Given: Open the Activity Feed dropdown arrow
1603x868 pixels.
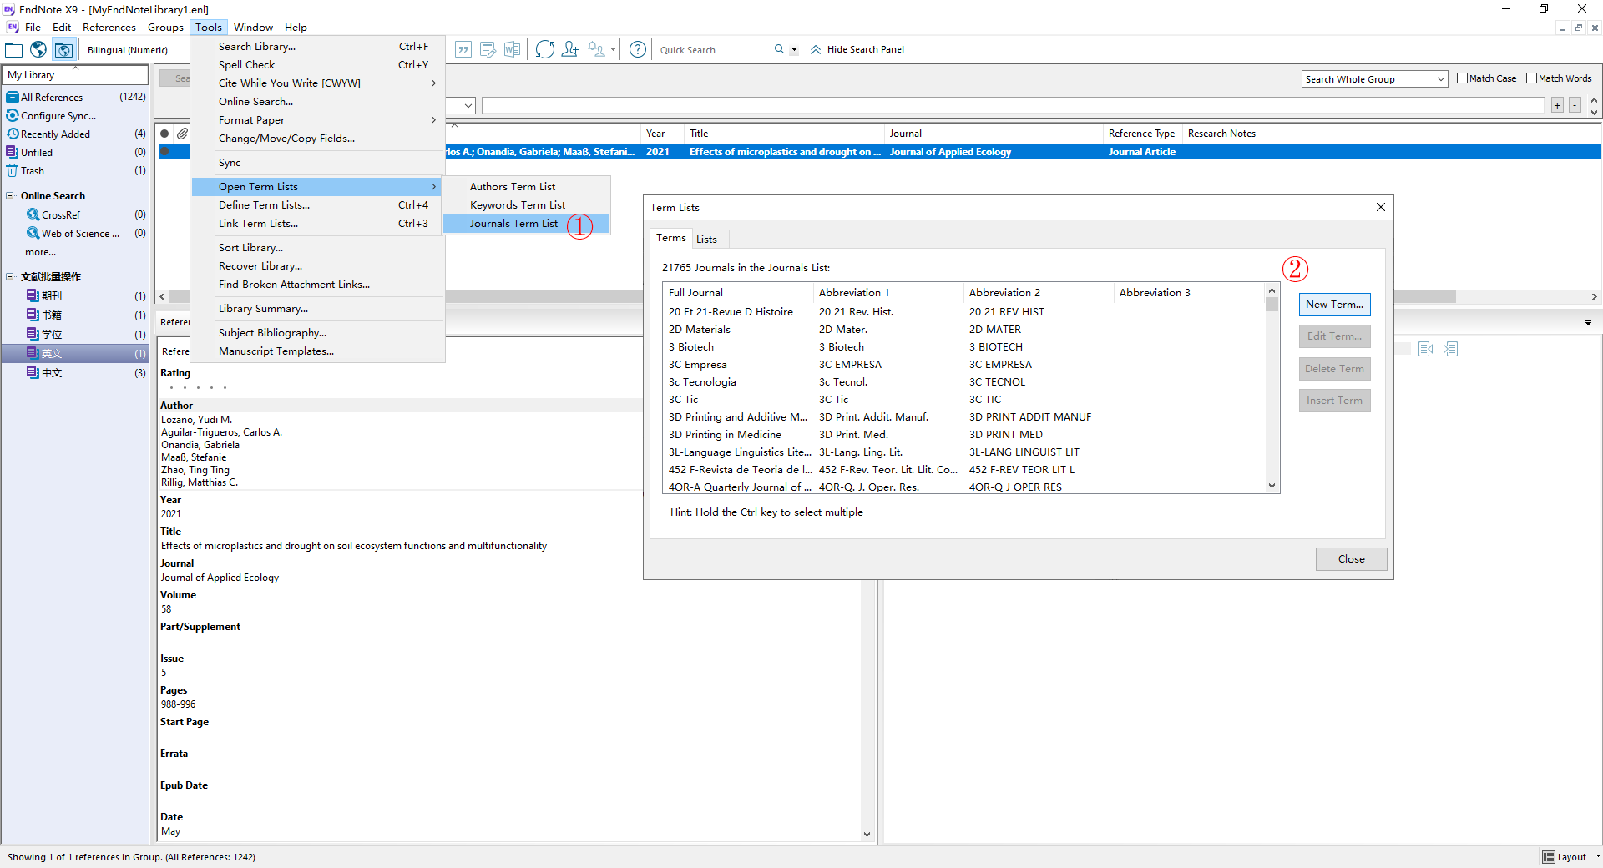Looking at the screenshot, I should 613,50.
